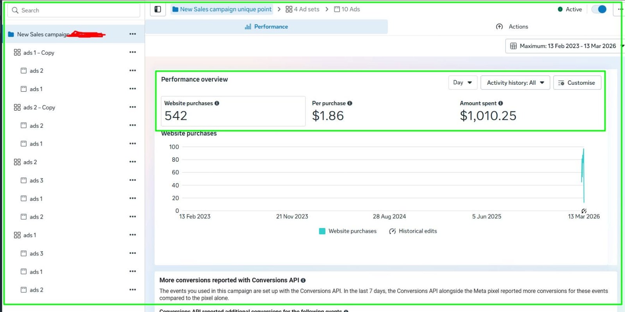Click the green Active status label
This screenshot has height=312, width=625.
tap(573, 9)
